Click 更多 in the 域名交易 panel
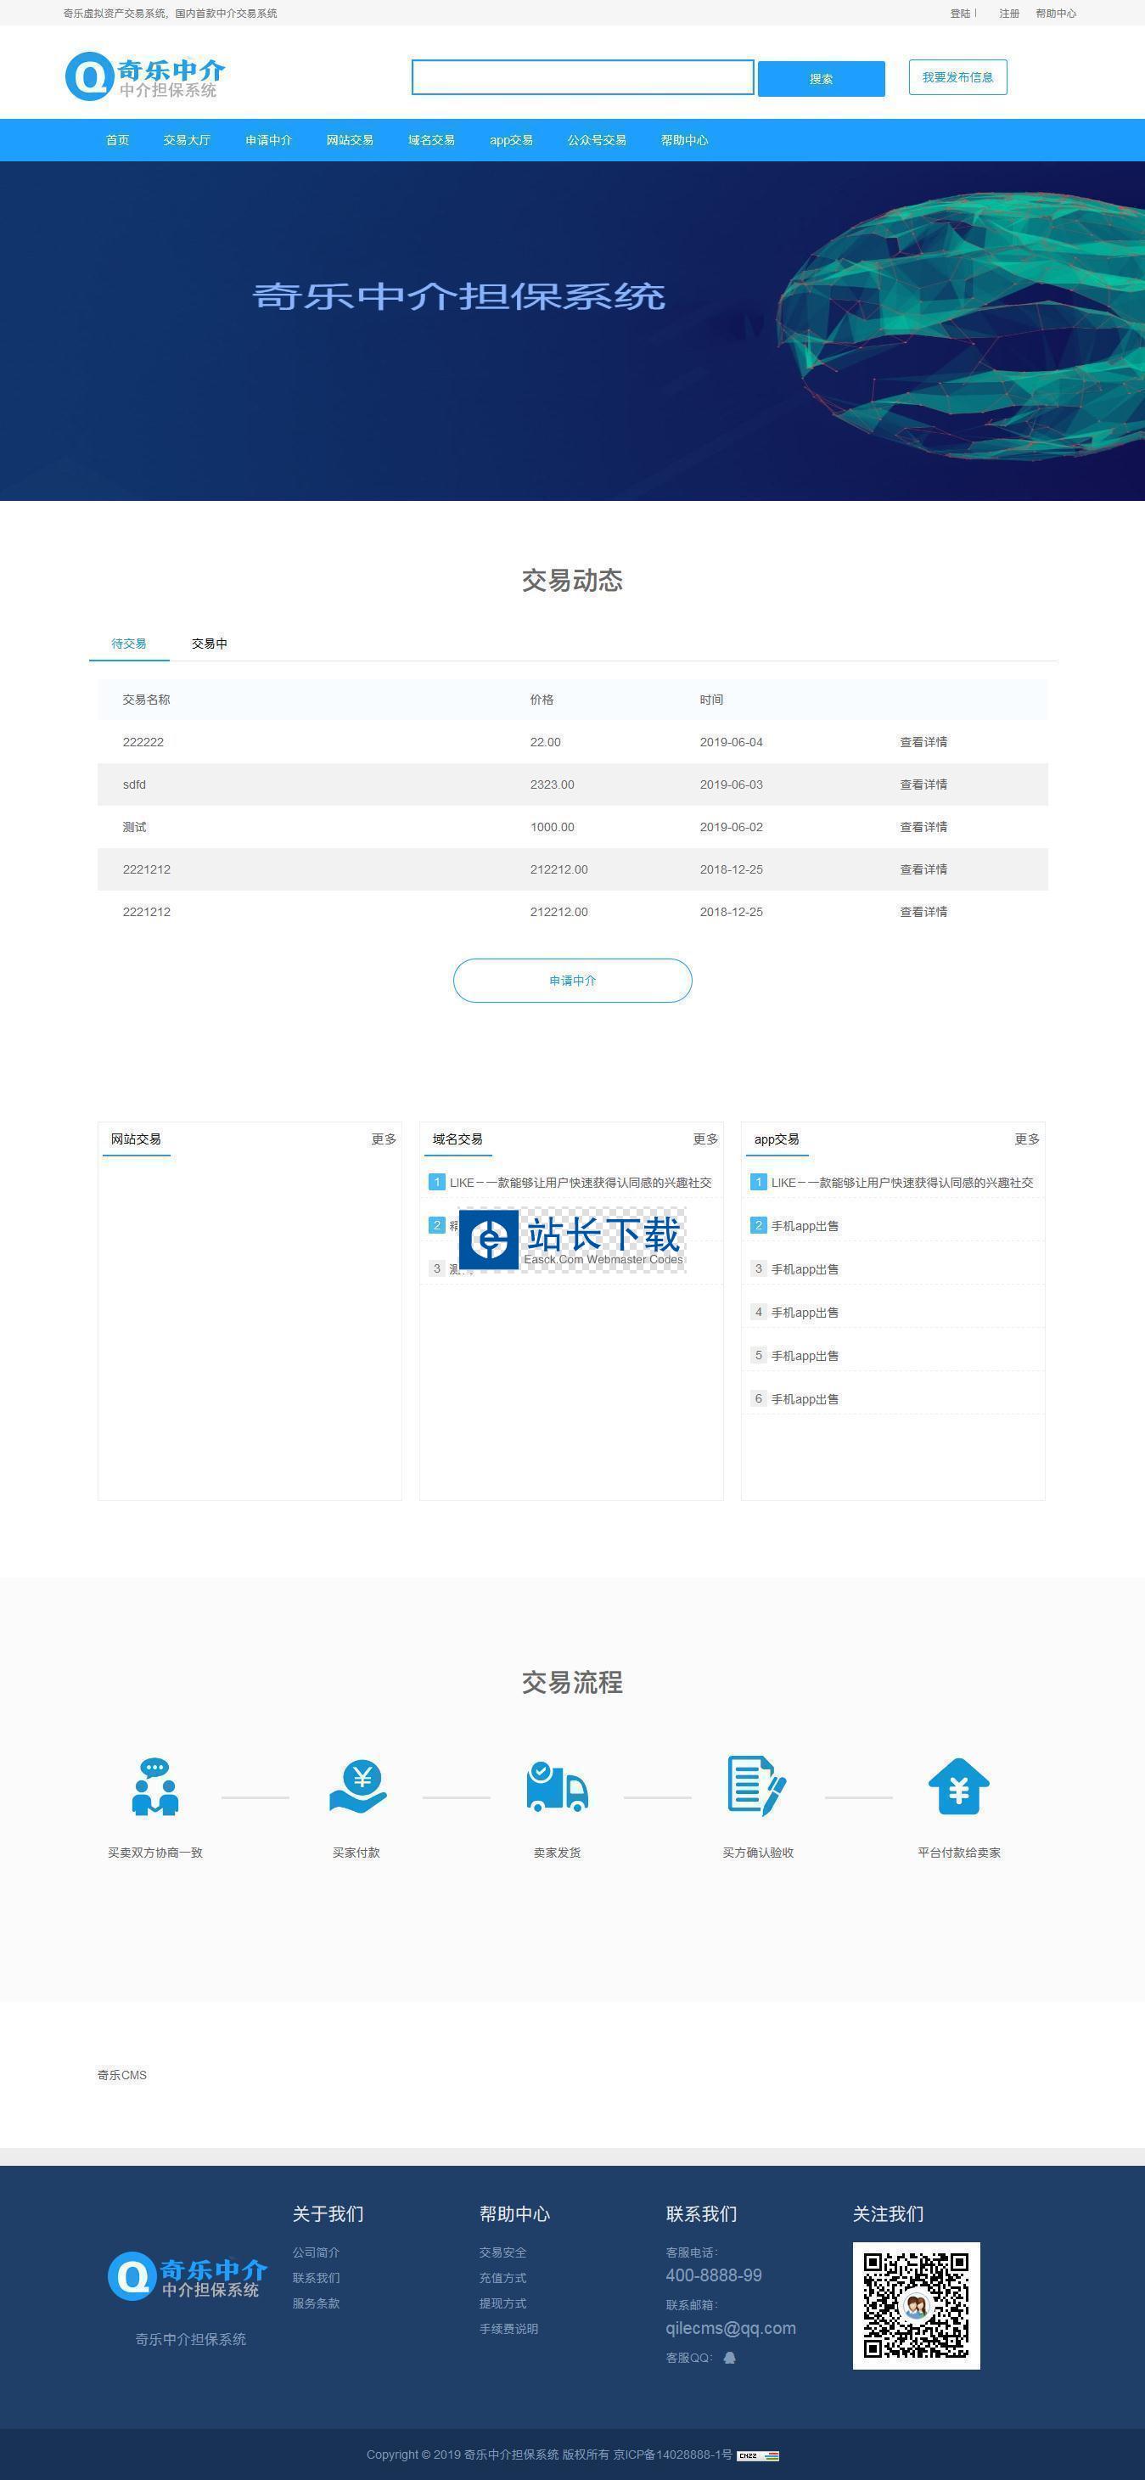1145x2480 pixels. (705, 1139)
